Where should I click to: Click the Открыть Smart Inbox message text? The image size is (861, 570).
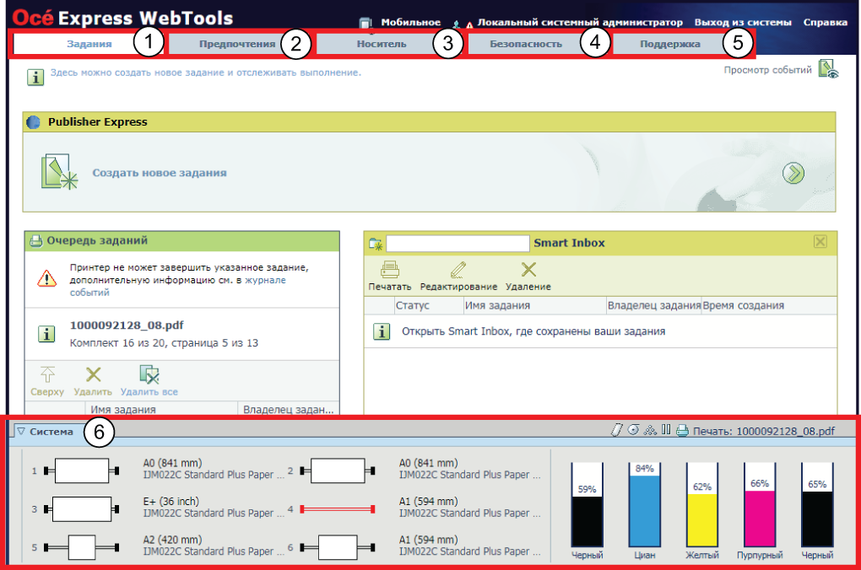tap(533, 331)
